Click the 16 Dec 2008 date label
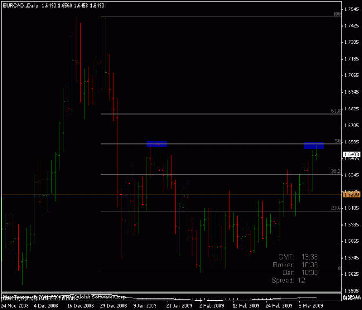 81,306
